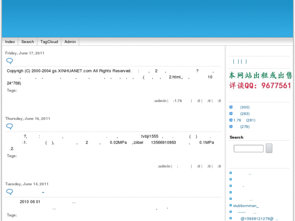
Task: Click the first bracket link in the sidebar
Action: pos(236,62)
